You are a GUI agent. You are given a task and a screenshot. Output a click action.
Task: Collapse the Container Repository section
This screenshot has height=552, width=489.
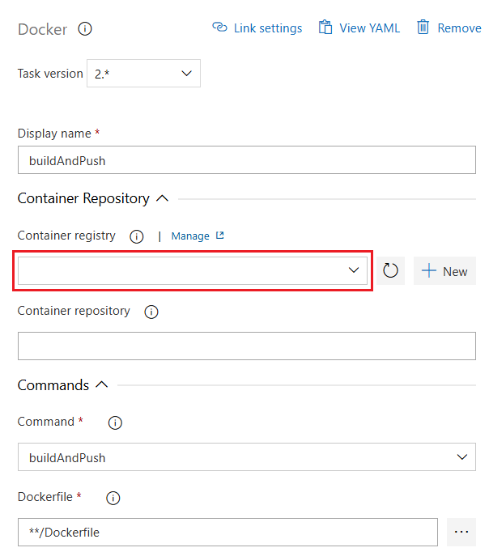tap(161, 198)
